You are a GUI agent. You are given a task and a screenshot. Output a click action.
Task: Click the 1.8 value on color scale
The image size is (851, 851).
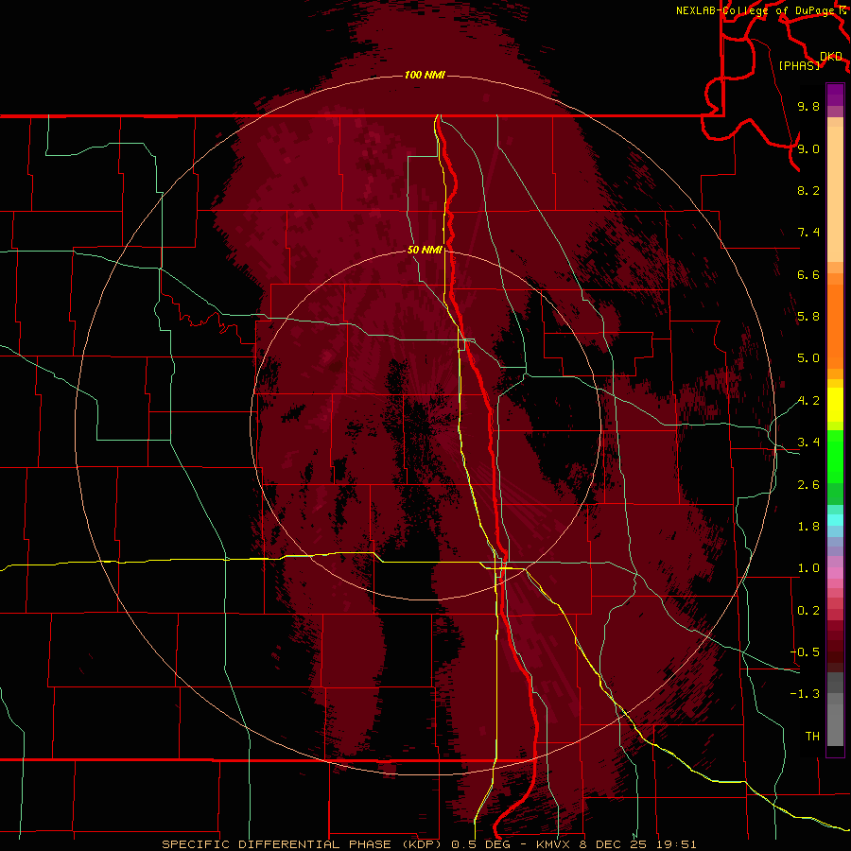(808, 527)
